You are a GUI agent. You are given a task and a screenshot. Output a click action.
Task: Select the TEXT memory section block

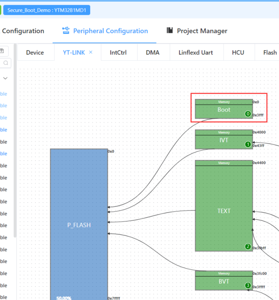pyautogui.click(x=224, y=211)
